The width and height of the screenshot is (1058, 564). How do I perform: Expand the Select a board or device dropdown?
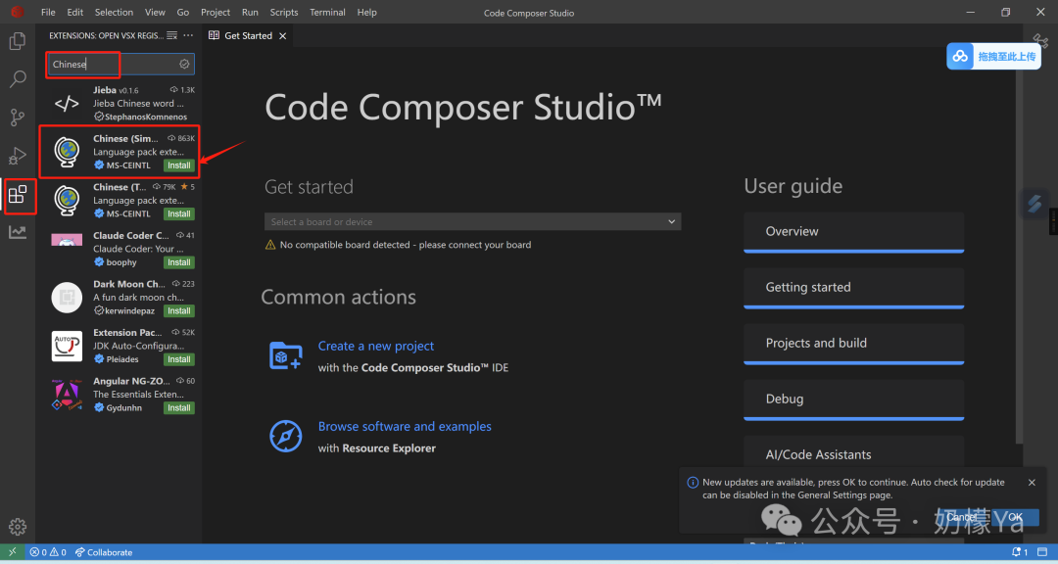point(472,222)
